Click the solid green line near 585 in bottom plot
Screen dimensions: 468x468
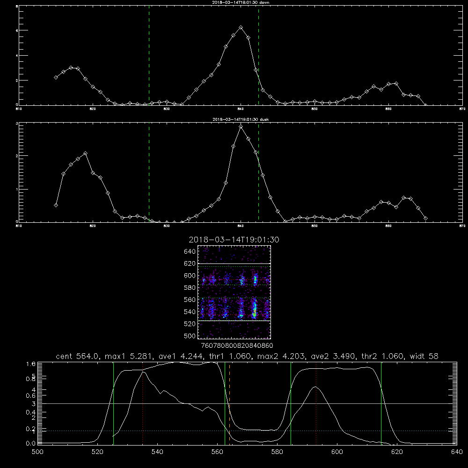tap(291, 403)
